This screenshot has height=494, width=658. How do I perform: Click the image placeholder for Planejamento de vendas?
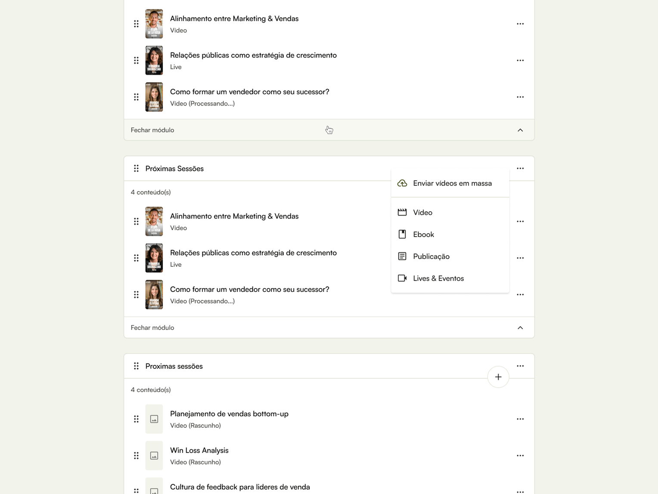tap(154, 419)
